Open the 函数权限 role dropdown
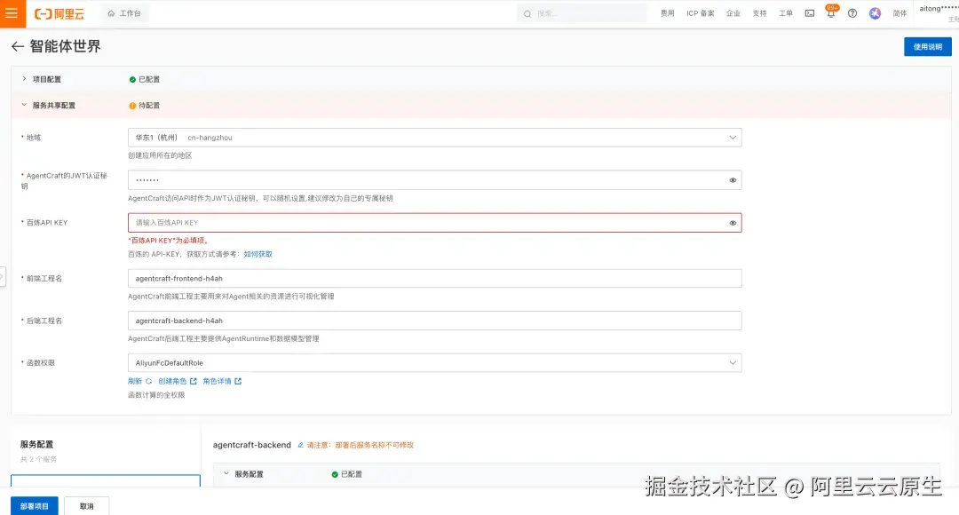 click(435, 362)
